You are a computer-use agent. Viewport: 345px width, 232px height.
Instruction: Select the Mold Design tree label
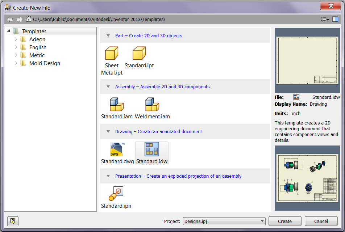click(45, 63)
